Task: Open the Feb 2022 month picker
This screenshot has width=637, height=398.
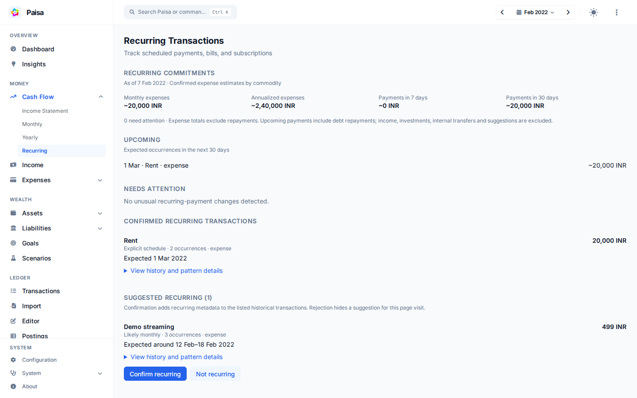Action: (535, 12)
